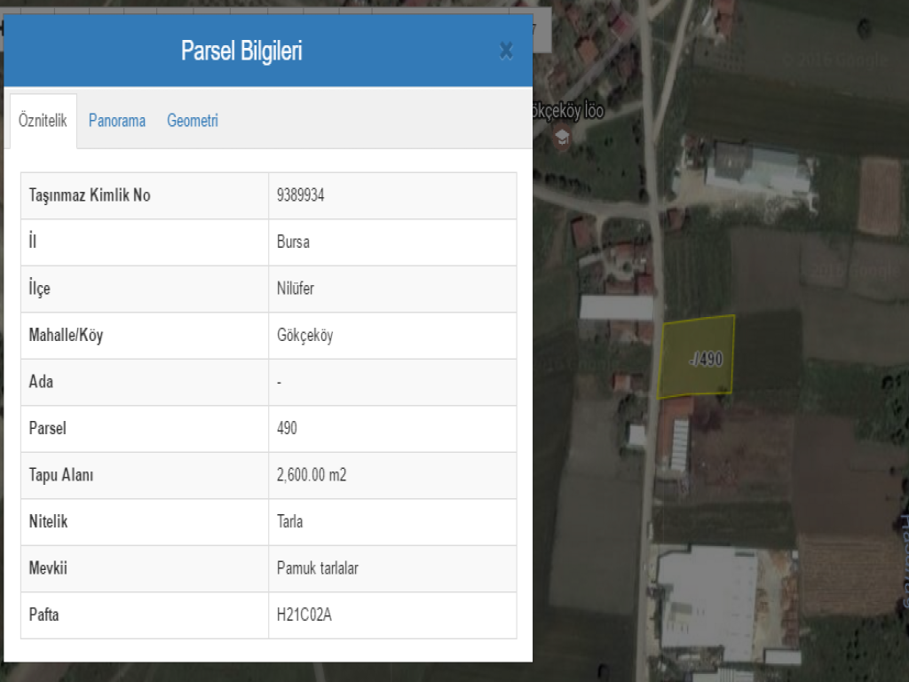This screenshot has width=909, height=682.
Task: Click the Ada row dash value
Action: click(280, 382)
